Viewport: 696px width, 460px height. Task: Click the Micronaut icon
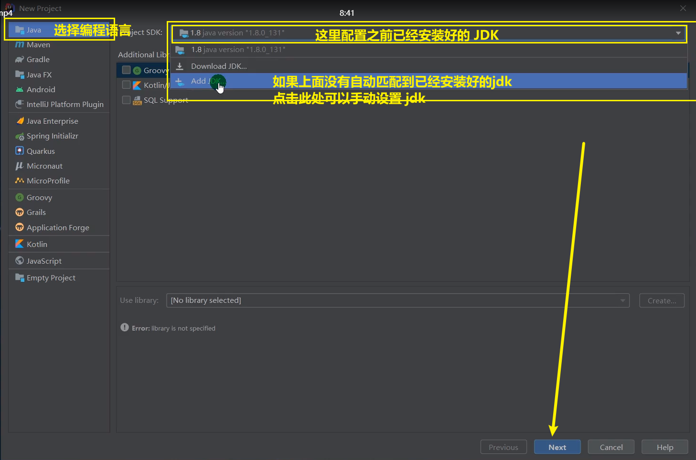(x=20, y=166)
